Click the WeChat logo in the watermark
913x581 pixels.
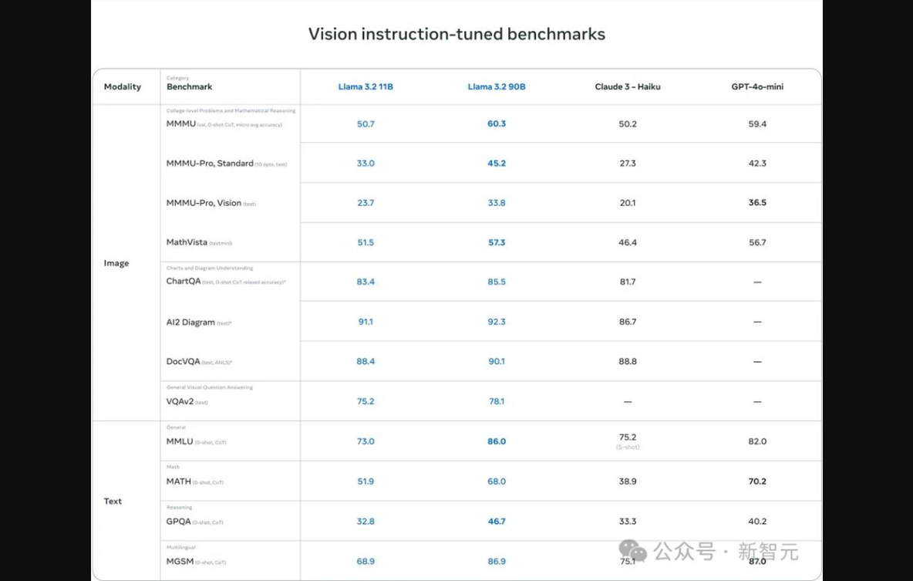(x=634, y=550)
